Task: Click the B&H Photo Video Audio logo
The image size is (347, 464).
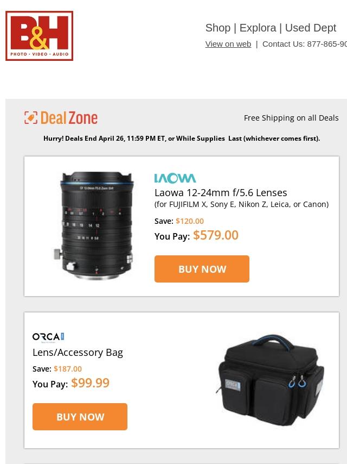Action: [39, 36]
